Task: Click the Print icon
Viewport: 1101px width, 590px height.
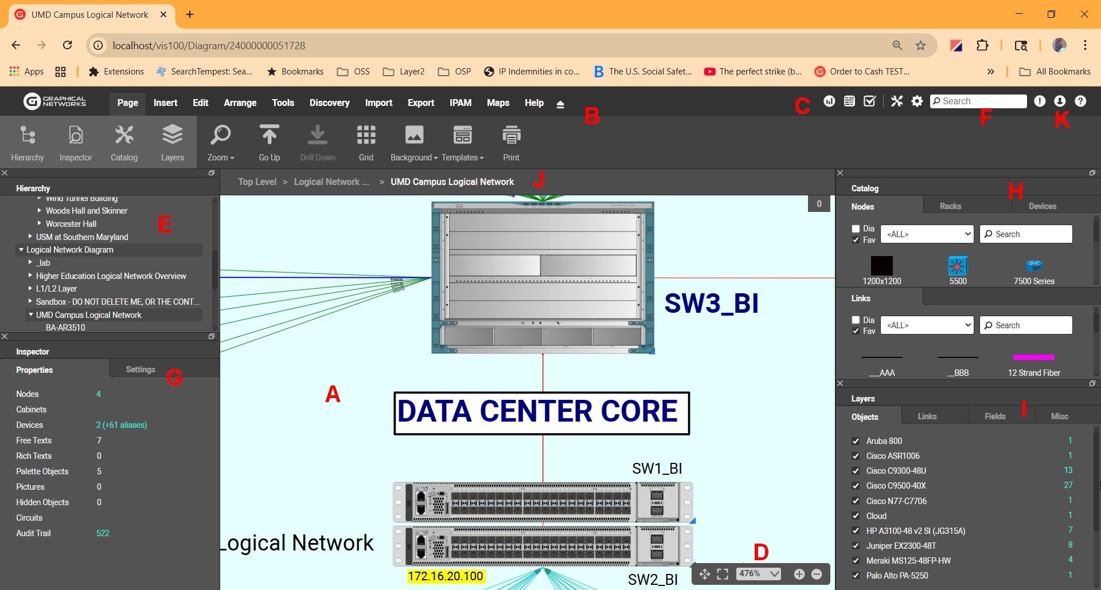Action: (511, 136)
